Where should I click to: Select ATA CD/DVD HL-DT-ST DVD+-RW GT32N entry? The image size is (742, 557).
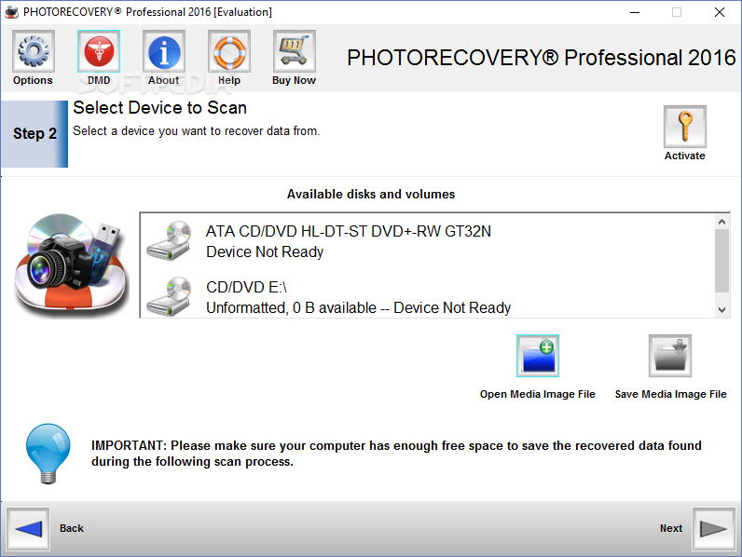tap(430, 241)
